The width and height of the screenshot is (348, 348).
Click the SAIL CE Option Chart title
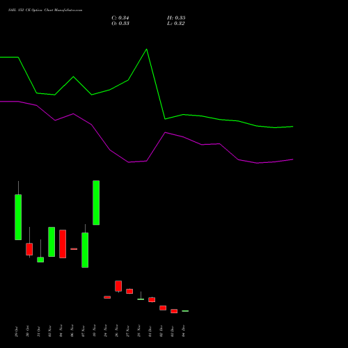45,10
